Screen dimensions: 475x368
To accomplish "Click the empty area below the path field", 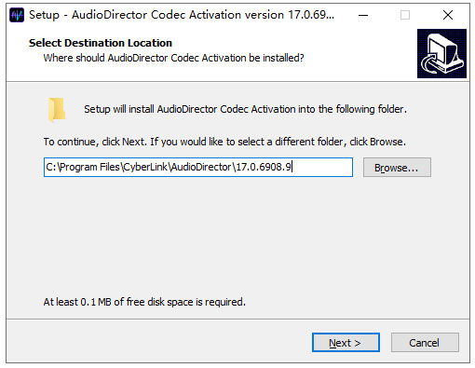I will tap(237, 236).
